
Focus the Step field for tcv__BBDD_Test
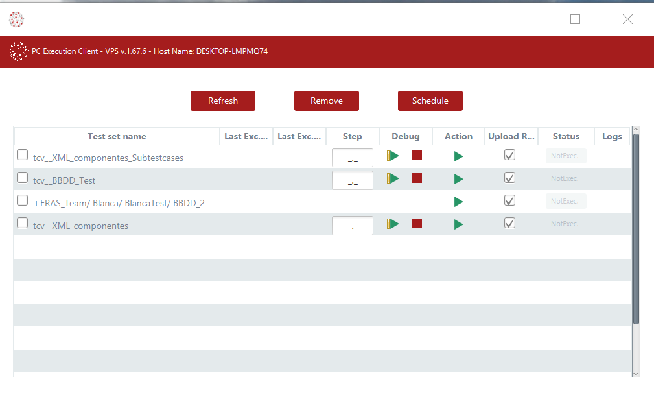pyautogui.click(x=353, y=180)
